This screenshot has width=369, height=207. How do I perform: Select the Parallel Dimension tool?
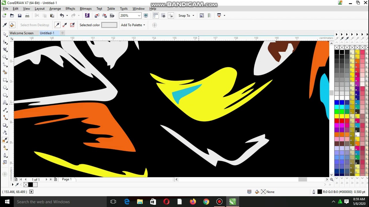click(x=5, y=110)
